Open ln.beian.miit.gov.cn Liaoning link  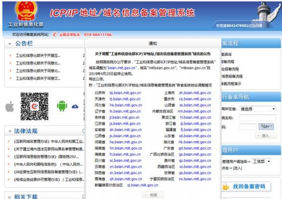(125, 111)
